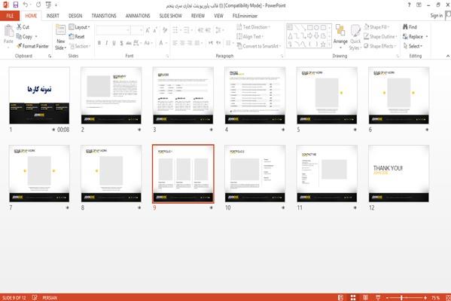Click the Align Text button
451x301 pixels.
point(250,36)
